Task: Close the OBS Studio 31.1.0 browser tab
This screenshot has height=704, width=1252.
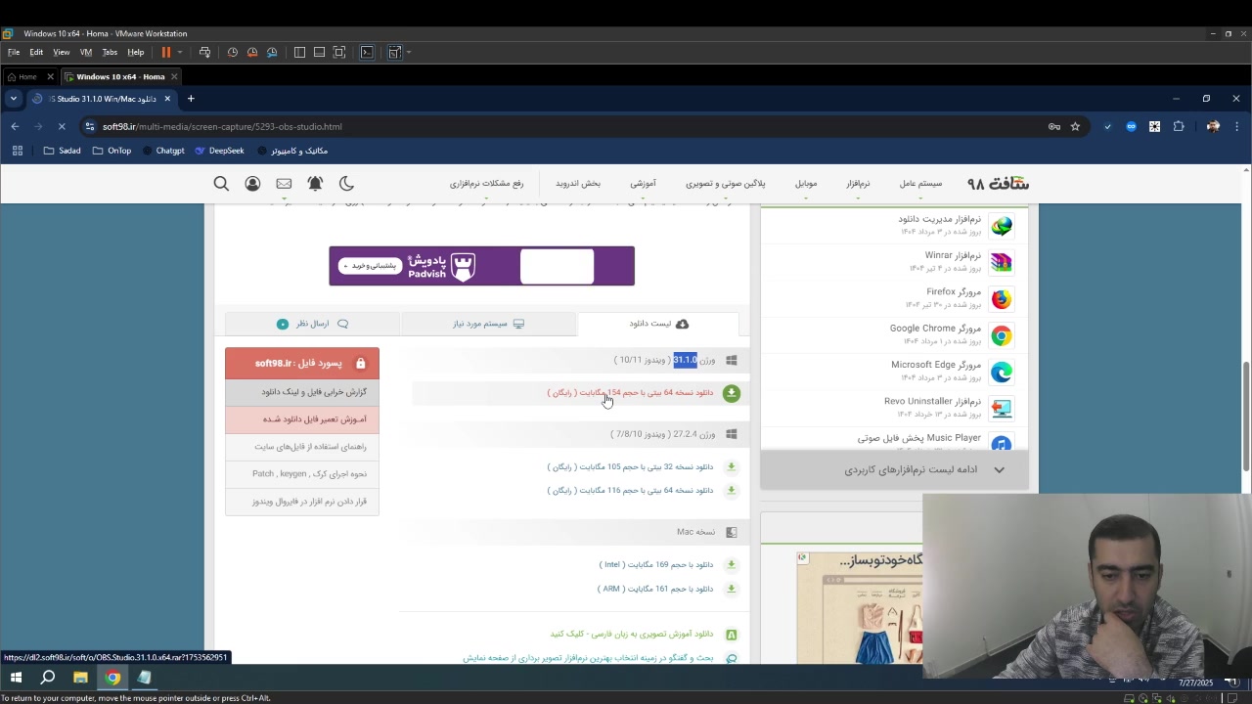Action: pos(167,99)
